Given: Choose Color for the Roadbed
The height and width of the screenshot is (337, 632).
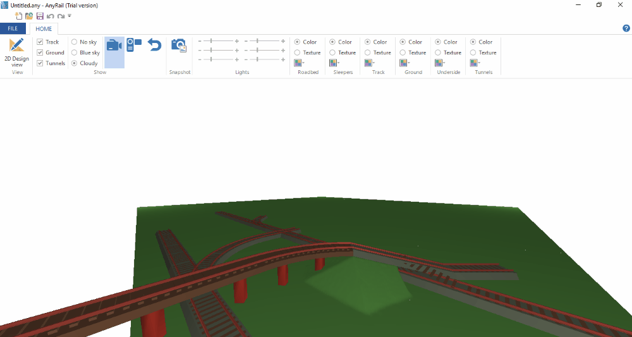Looking at the screenshot, I should pos(297,42).
